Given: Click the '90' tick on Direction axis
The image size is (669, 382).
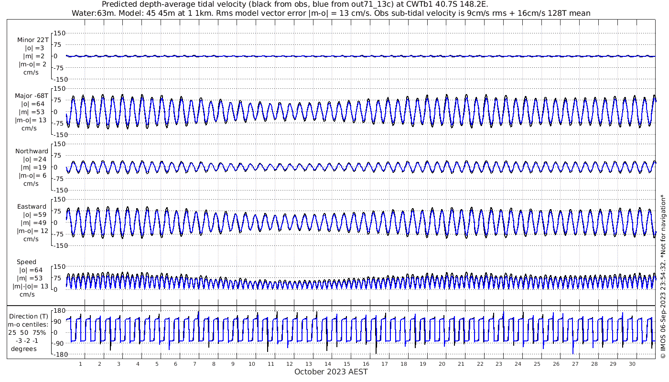Looking at the screenshot, I should pyautogui.click(x=57, y=322).
